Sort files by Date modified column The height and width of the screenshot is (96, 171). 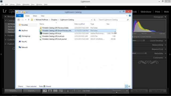pyautogui.click(x=79, y=24)
